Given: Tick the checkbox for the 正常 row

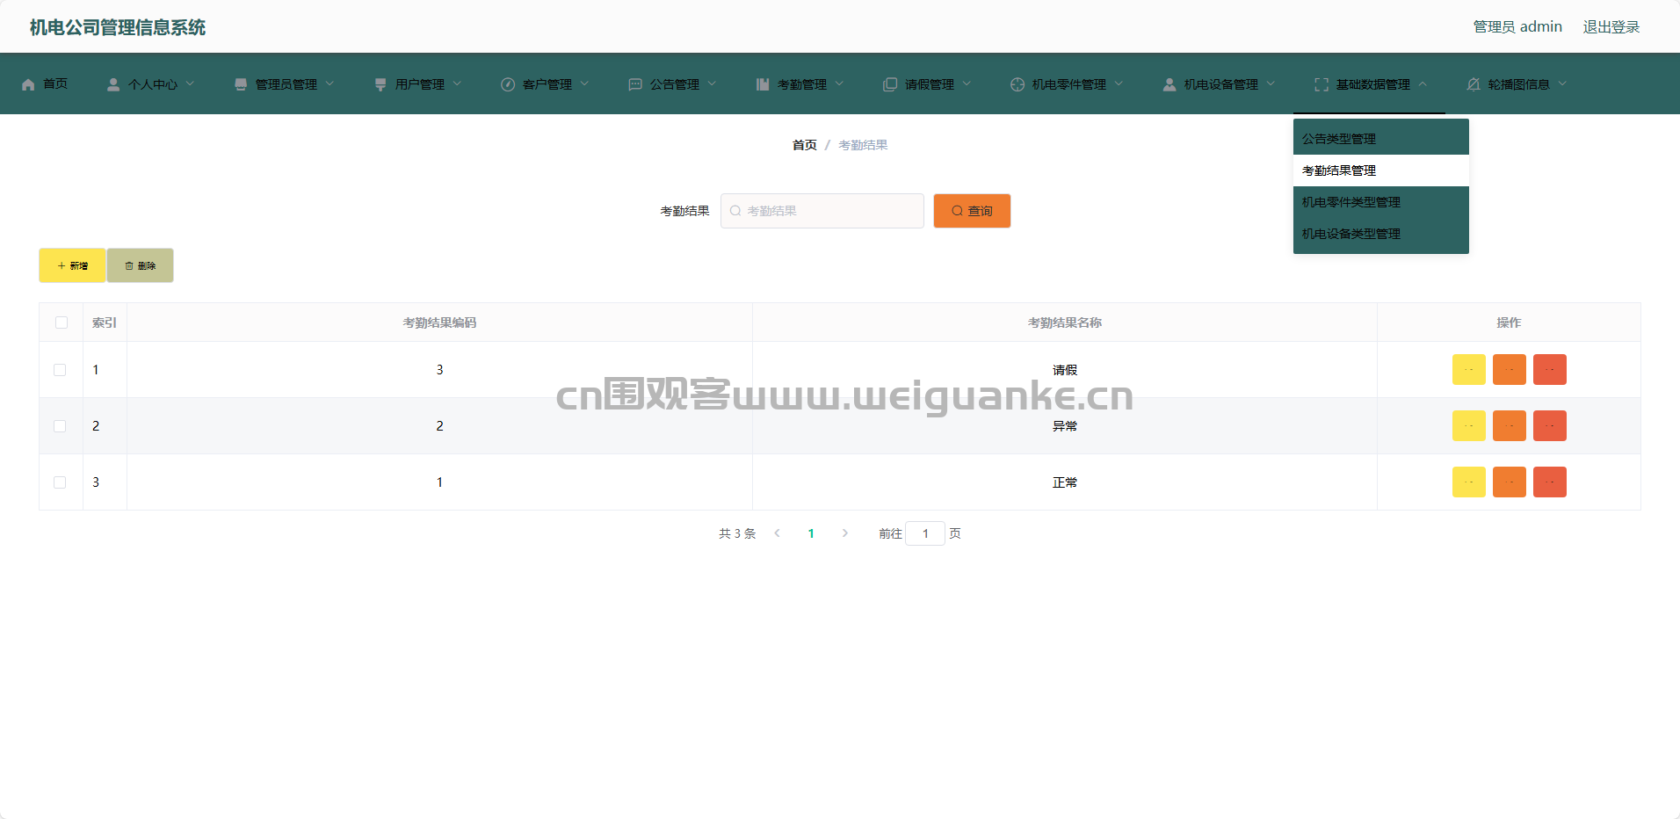Looking at the screenshot, I should pyautogui.click(x=60, y=482).
